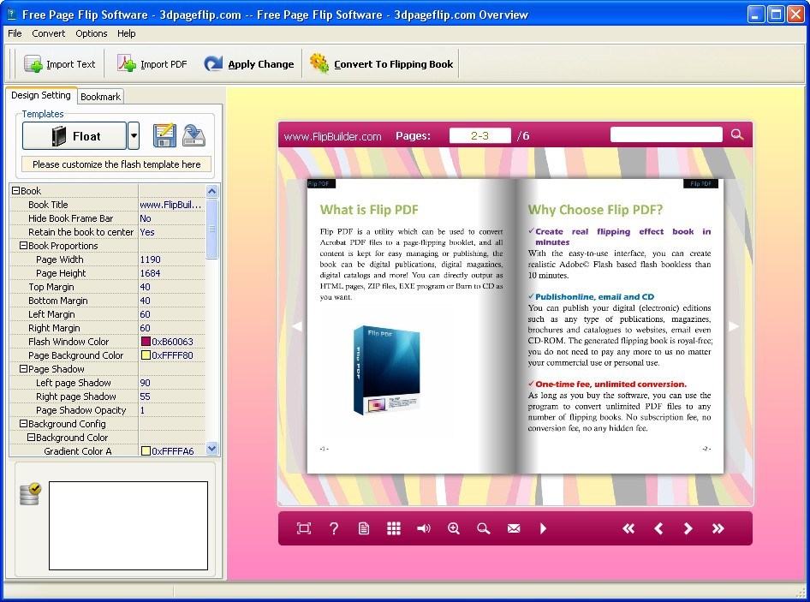Jump to the last page with double-arrow button
810x602 pixels.
point(718,528)
